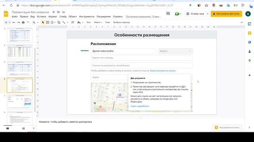254x142 pixels.
Task: Open Tasks in the side panel
Action: click(x=250, y=42)
